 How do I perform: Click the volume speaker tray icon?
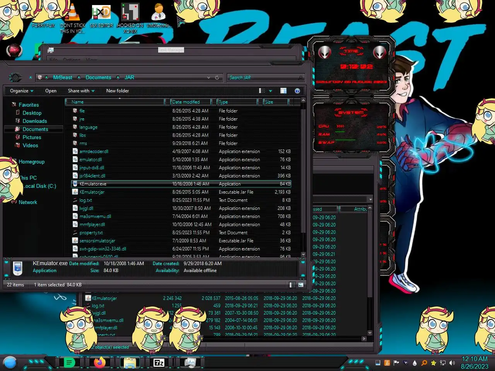coord(452,363)
